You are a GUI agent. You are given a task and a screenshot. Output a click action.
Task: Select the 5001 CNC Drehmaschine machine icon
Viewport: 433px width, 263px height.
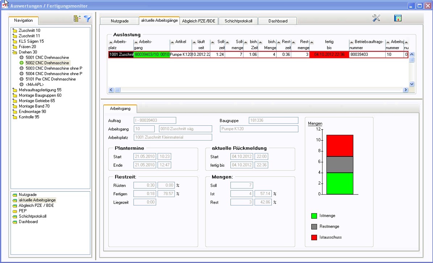pyautogui.click(x=21, y=57)
